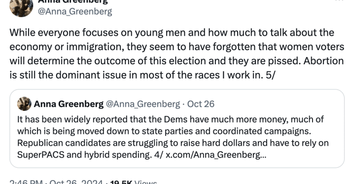Image resolution: width=350 pixels, height=184 pixels.
Task: Click the word "Abortion" in the tweet
Action: click(x=324, y=61)
